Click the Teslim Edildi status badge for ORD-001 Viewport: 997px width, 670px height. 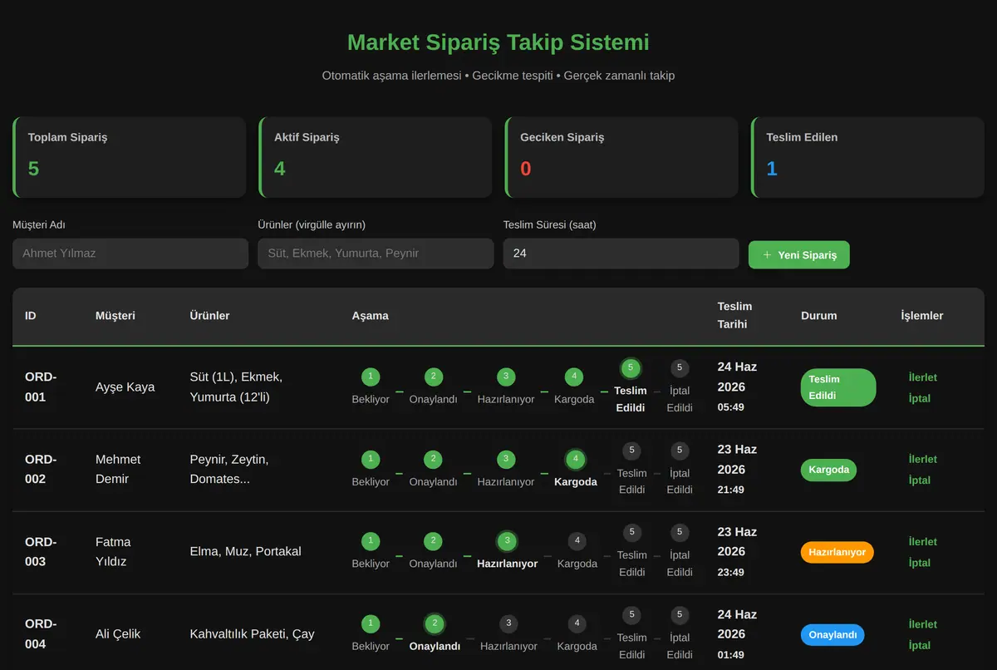pos(838,387)
